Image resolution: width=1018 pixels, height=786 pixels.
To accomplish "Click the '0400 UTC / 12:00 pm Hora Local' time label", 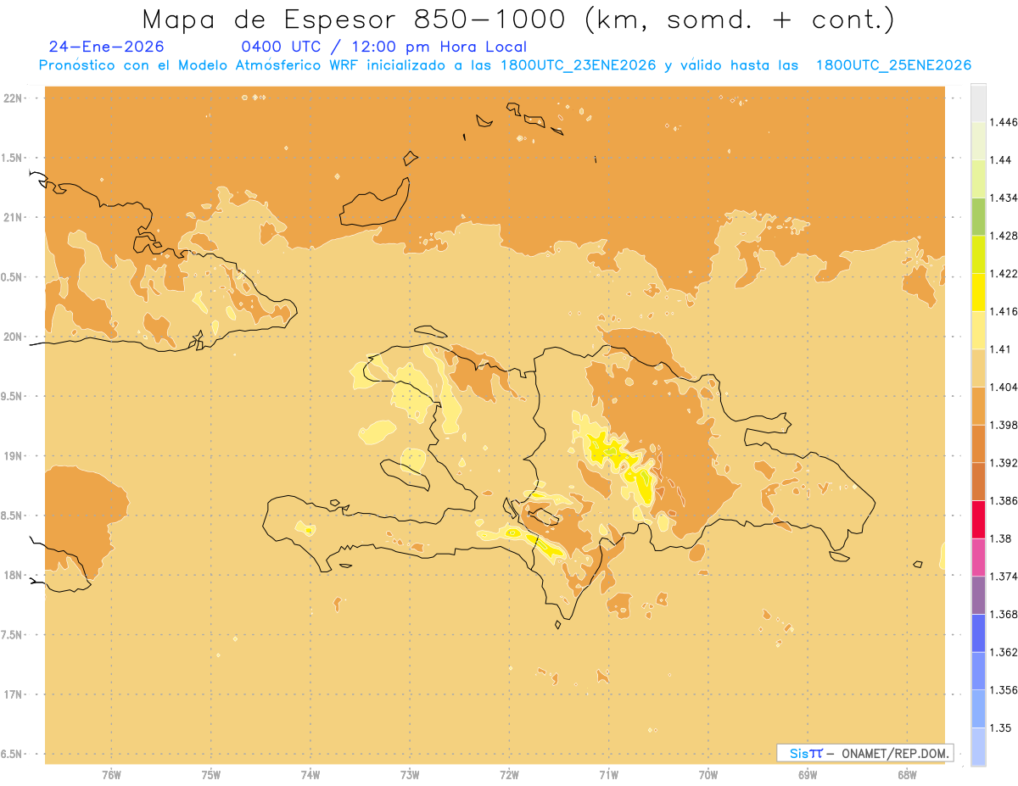I will [x=384, y=47].
